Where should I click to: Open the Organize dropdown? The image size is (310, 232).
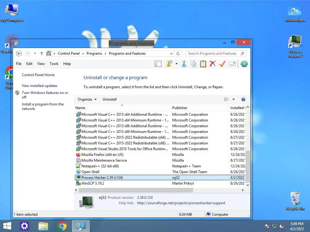point(87,99)
